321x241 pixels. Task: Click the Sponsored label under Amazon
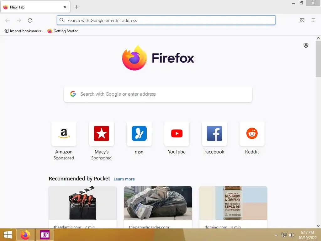[x=64, y=158]
